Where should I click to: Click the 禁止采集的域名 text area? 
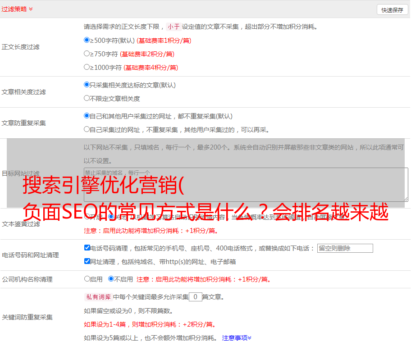pos(246,184)
